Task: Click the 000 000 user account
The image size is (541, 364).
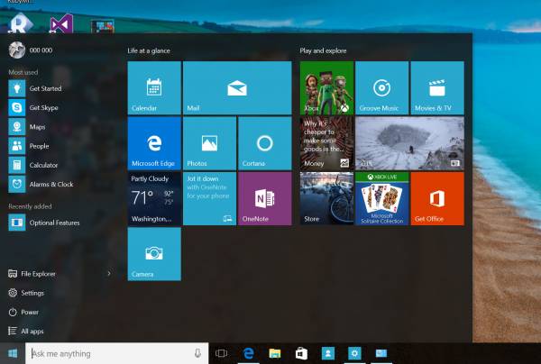Action: coord(31,50)
